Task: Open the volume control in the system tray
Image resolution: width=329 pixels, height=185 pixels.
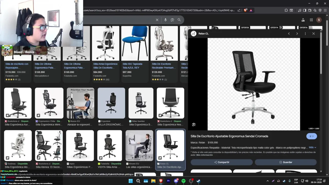Action: [x=307, y=181]
